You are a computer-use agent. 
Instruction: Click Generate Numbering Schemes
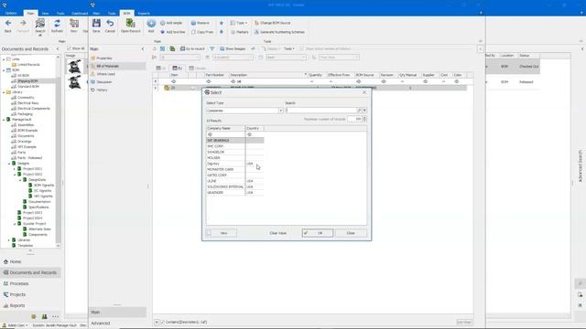[x=279, y=32]
